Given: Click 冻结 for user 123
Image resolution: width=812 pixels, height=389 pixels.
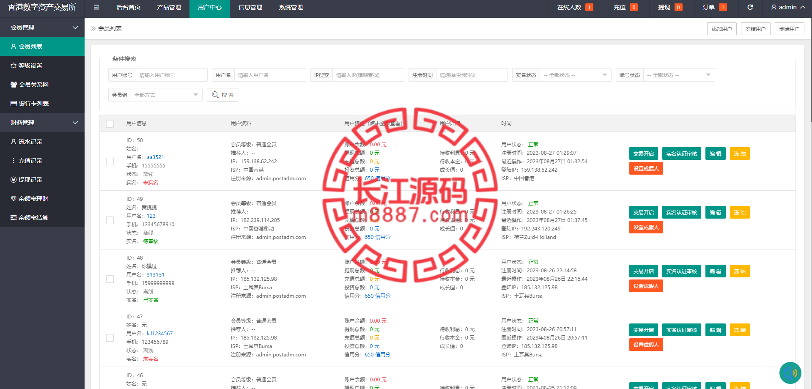Looking at the screenshot, I should coord(740,212).
